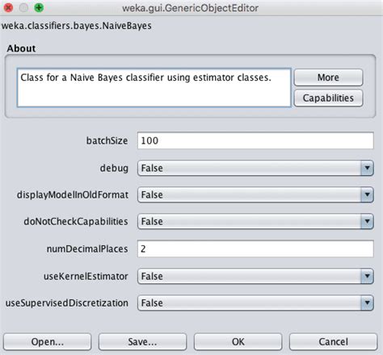Open the useSupervisedDiscretization dropdown
383x355 pixels.
click(255, 303)
